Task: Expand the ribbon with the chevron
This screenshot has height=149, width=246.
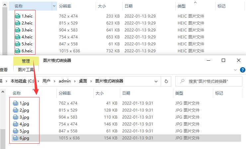Action: tap(235, 70)
